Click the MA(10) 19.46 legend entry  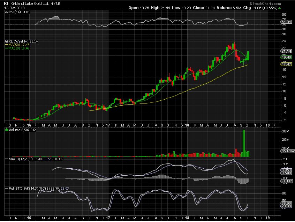[x=18, y=48]
